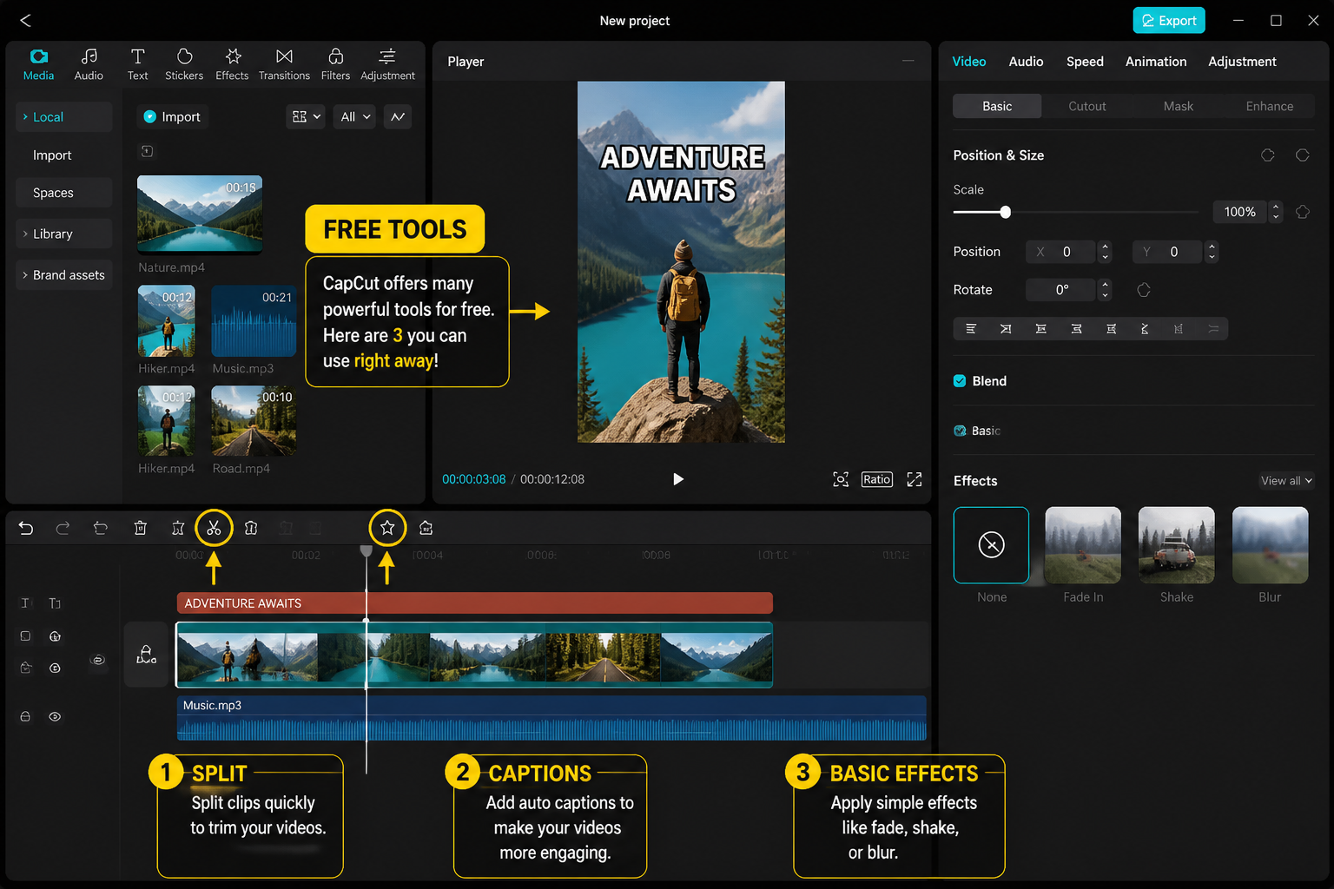Split the clip with the scissors tool

(214, 528)
